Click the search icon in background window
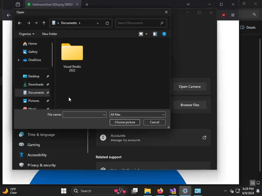Image resolution: width=262 pixels, height=196 pixels. (254, 14)
